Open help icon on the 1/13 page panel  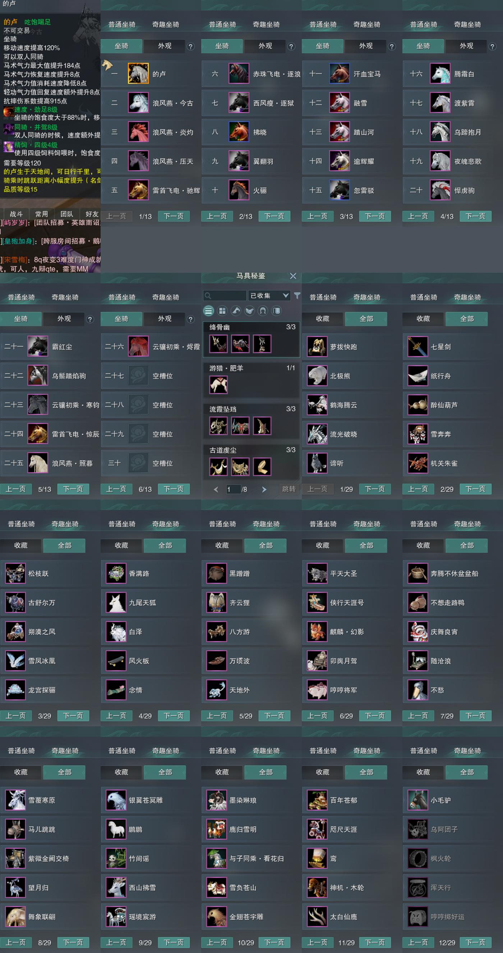190,47
